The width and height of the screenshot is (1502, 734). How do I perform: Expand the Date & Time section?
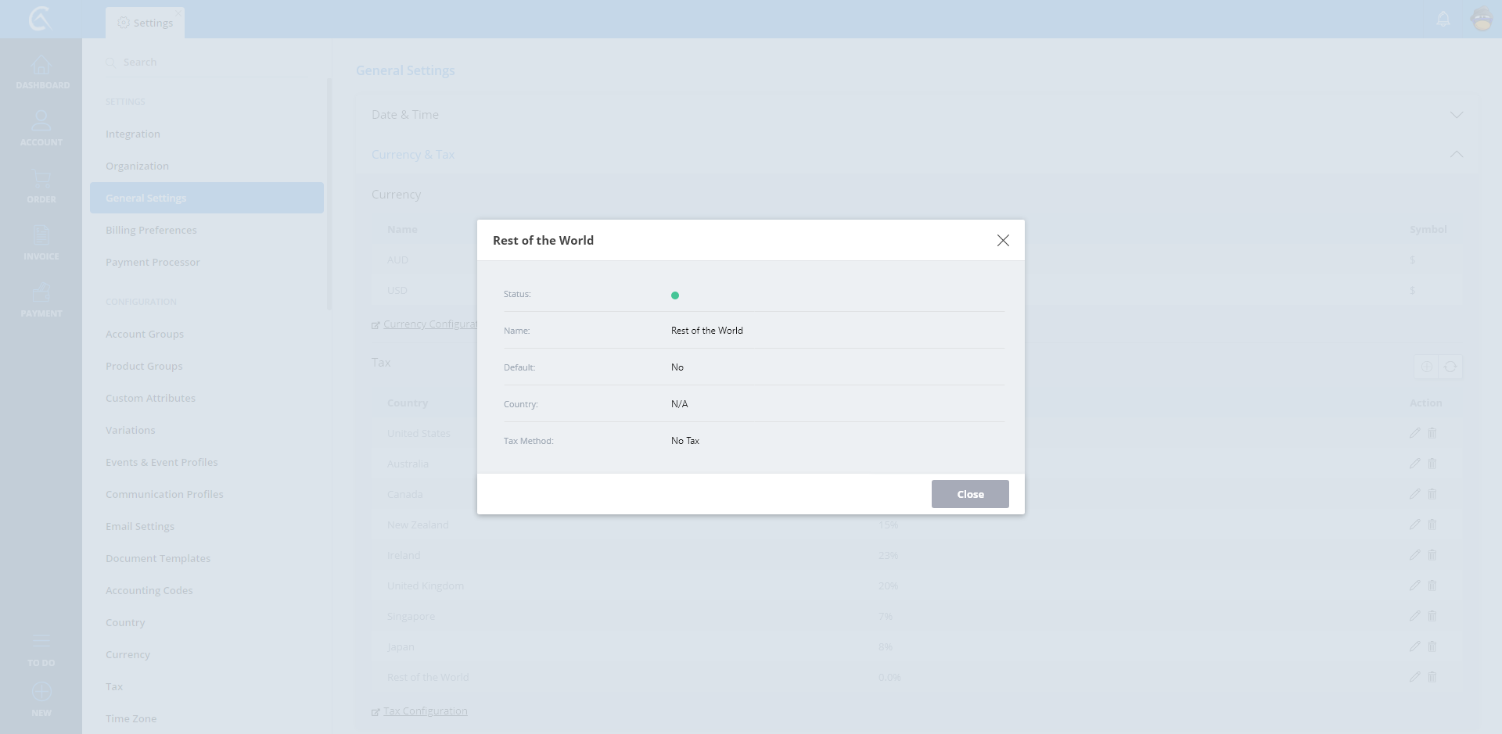click(x=1456, y=115)
